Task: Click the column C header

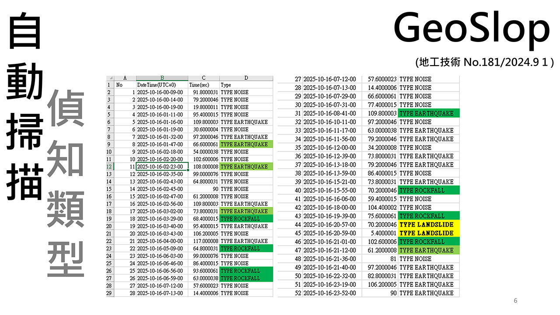Action: tap(204, 78)
